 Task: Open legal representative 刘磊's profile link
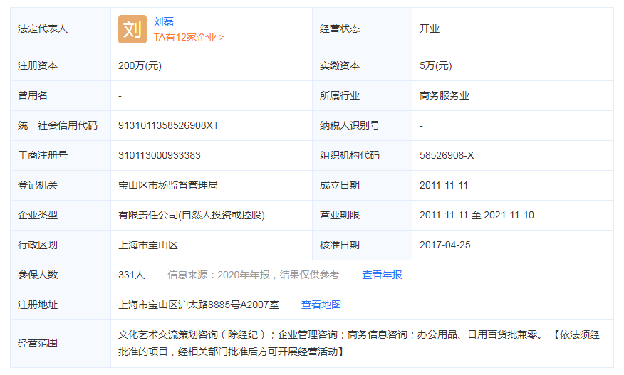[164, 21]
